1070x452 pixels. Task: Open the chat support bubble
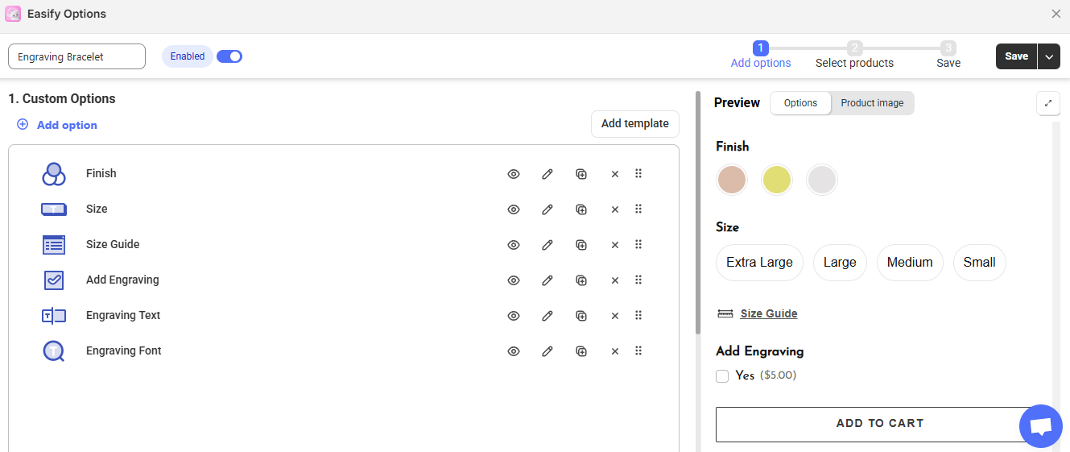[x=1040, y=426]
